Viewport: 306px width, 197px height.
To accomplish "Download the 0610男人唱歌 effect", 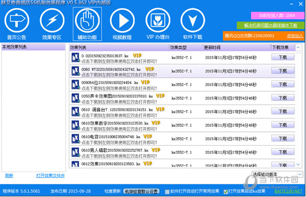I will (x=283, y=152).
